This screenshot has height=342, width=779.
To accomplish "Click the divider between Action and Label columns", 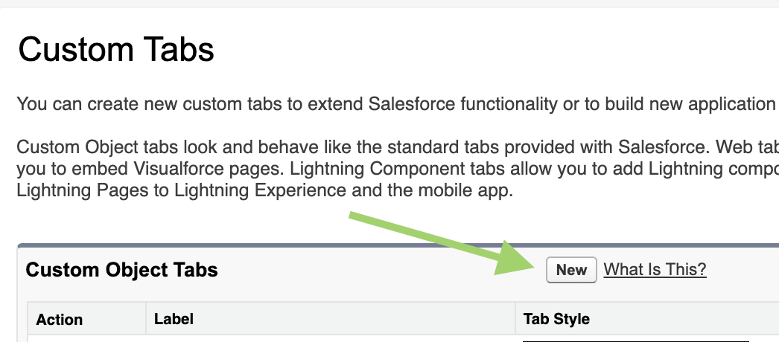I will point(146,320).
